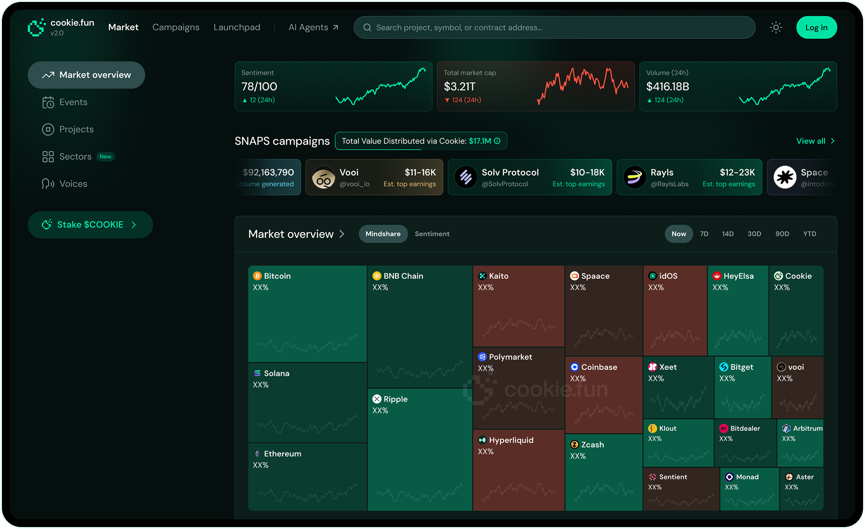865x529 pixels.
Task: Click the HeyElsa treemap tile
Action: point(738,311)
